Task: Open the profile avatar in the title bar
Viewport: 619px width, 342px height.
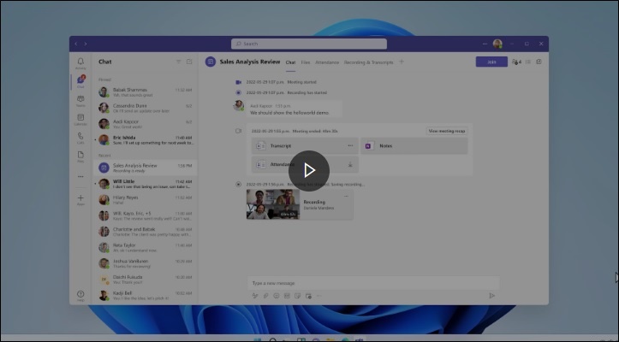Action: (497, 44)
